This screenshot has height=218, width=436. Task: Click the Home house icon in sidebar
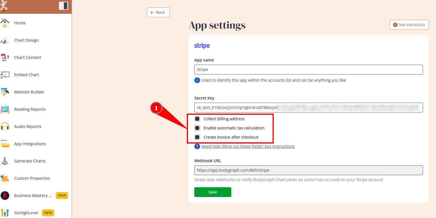pyautogui.click(x=5, y=23)
